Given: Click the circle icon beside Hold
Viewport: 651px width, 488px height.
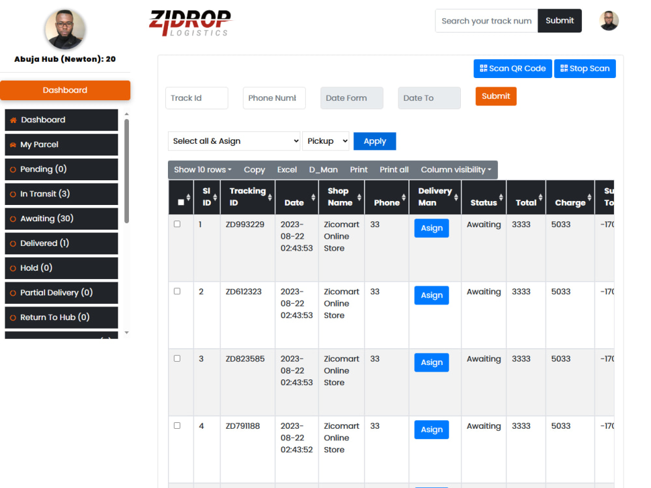Looking at the screenshot, I should click(13, 268).
